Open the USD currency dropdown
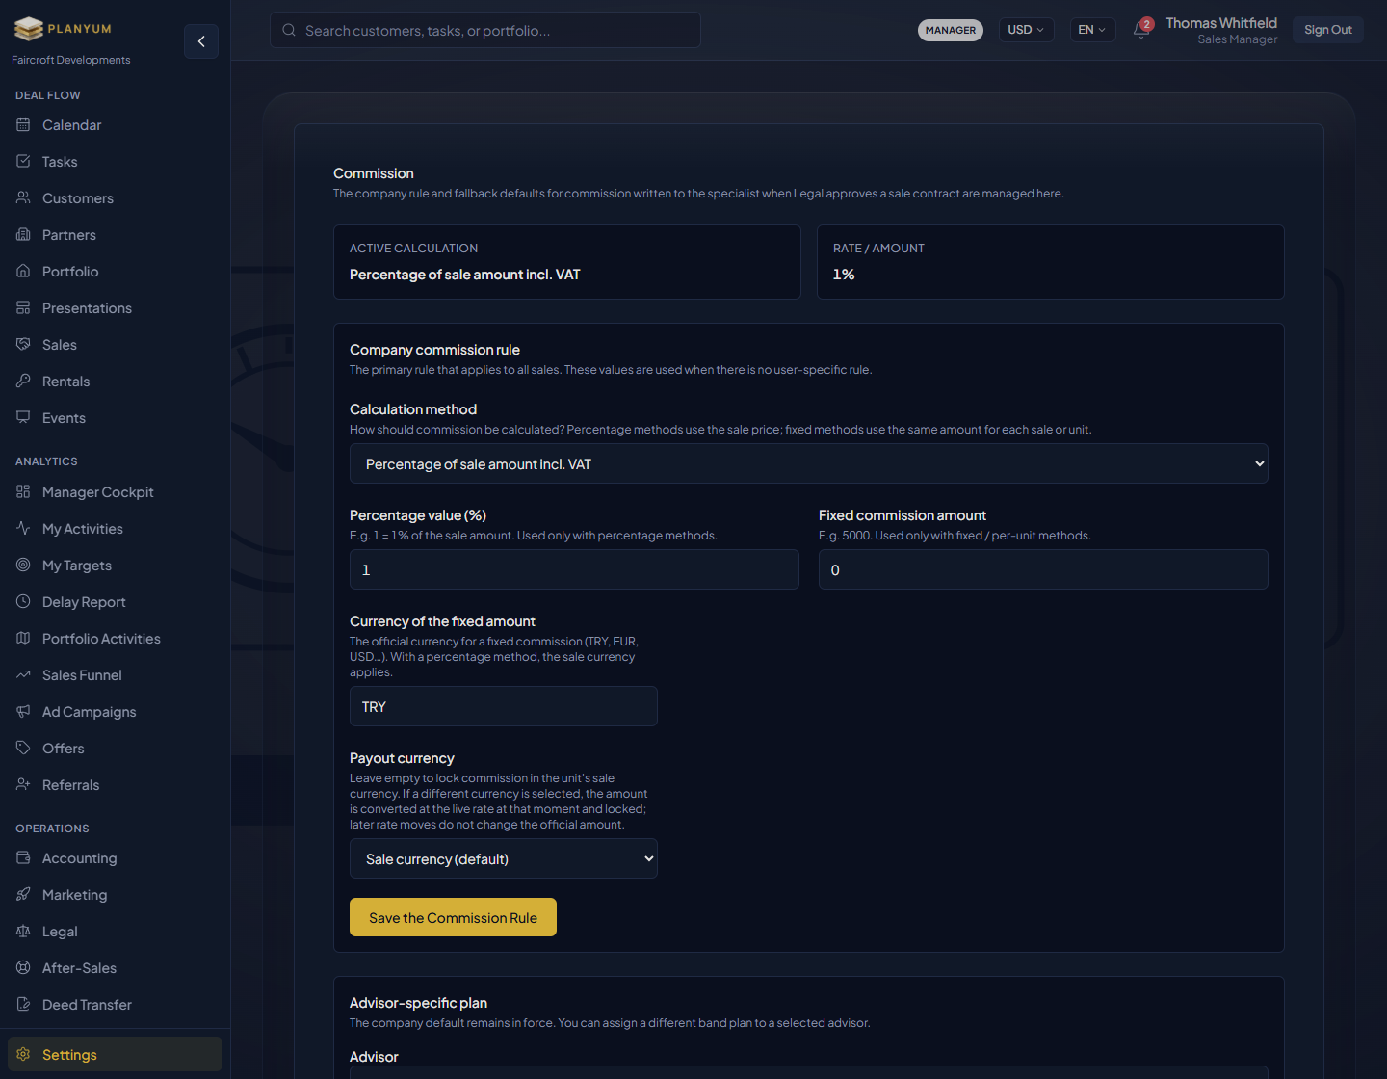This screenshot has height=1079, width=1387. pyautogui.click(x=1026, y=30)
